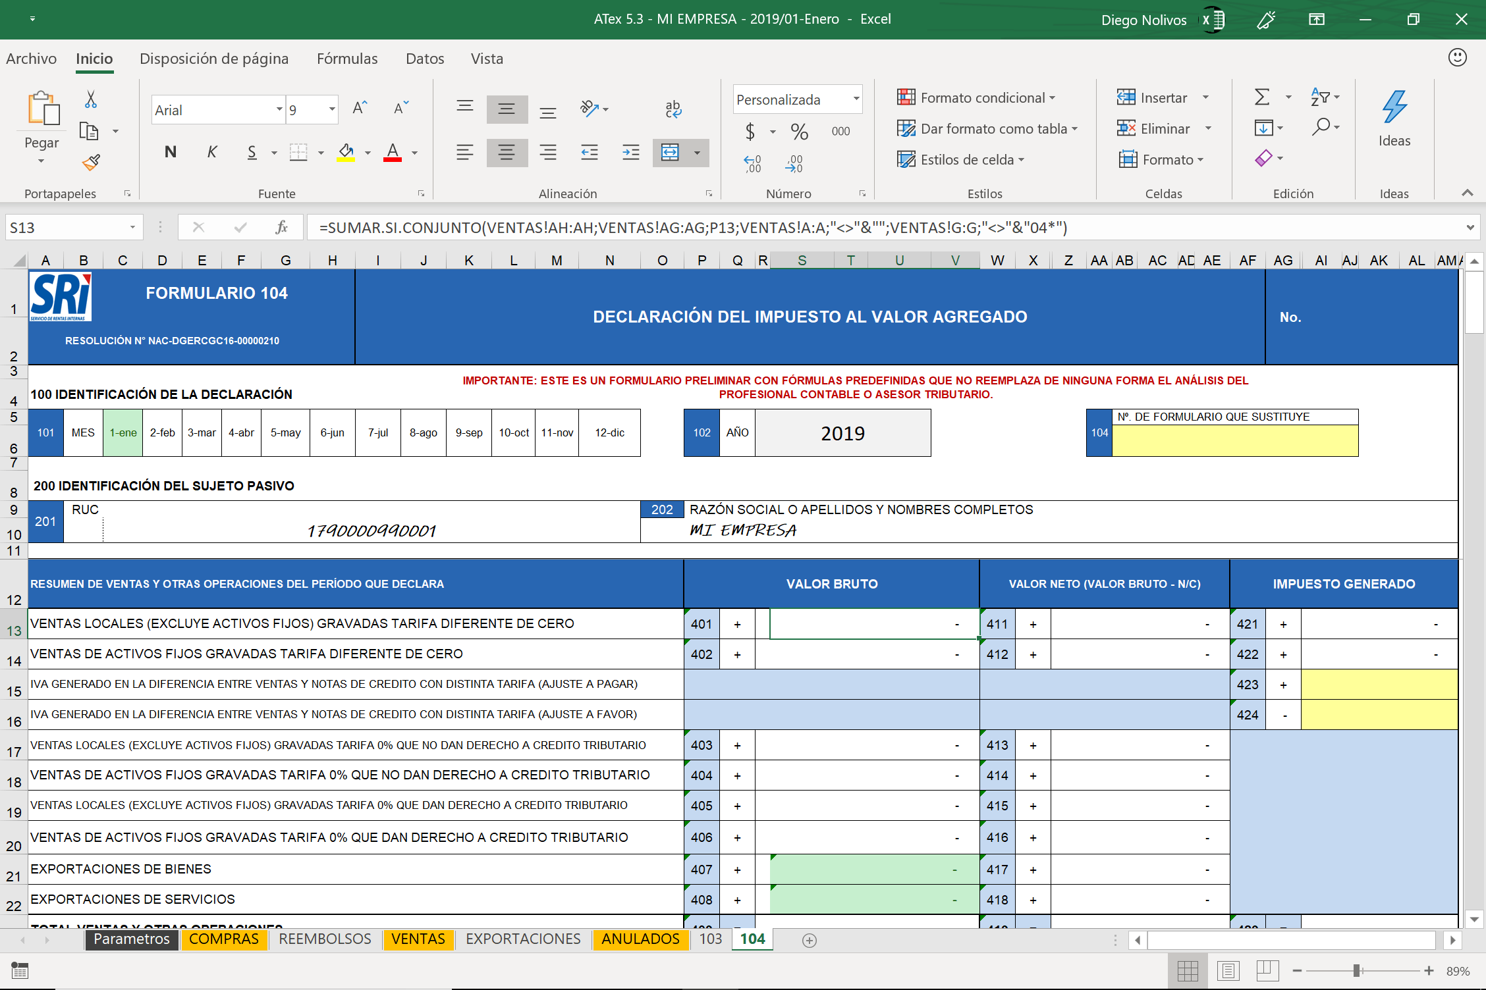Click the increase decimals icon
Screen dimensions: 1486x990
[x=752, y=163]
